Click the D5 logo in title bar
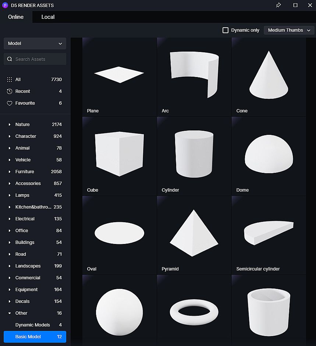316x346 pixels. point(5,5)
